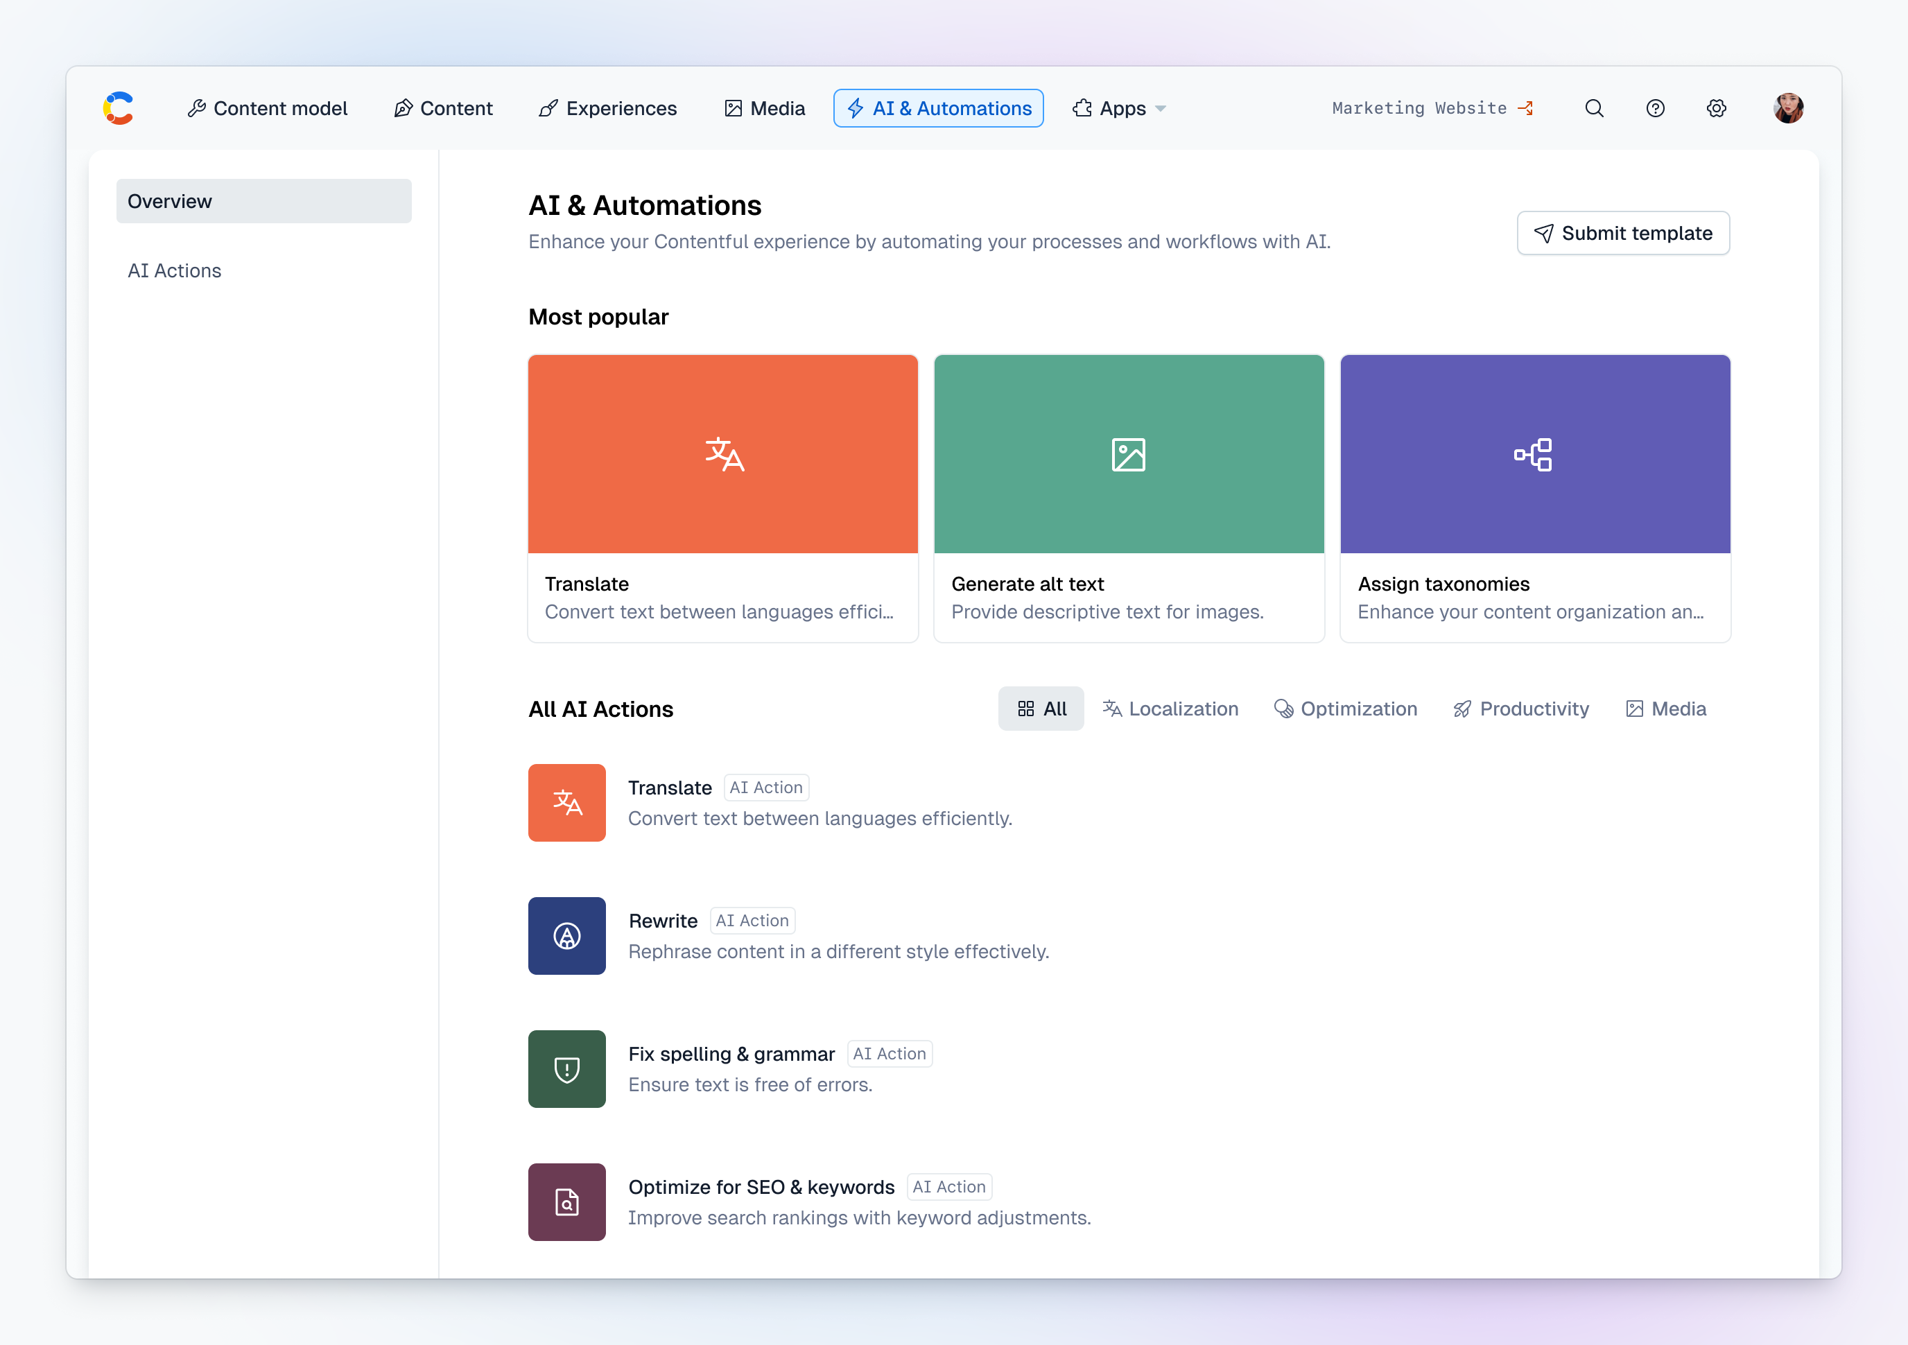This screenshot has height=1345, width=1908.
Task: Switch space via Marketing Website selector
Action: tap(1432, 108)
